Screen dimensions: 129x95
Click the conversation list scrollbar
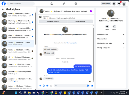[x=36, y=29]
